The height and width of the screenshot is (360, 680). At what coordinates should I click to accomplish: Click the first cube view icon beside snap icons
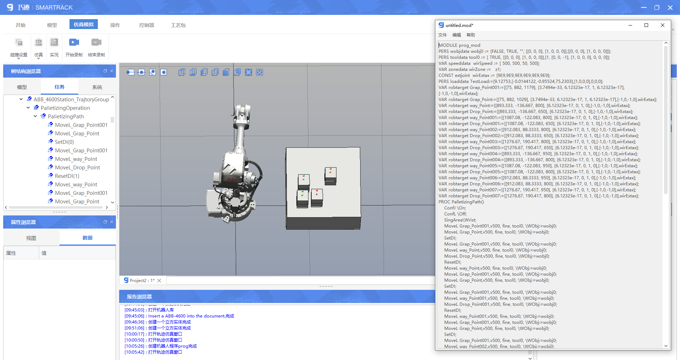pos(182,72)
